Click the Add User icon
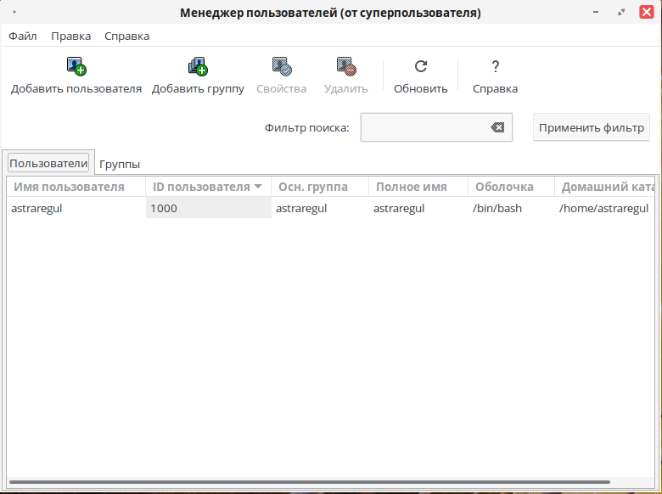Image resolution: width=662 pixels, height=494 pixels. [76, 66]
